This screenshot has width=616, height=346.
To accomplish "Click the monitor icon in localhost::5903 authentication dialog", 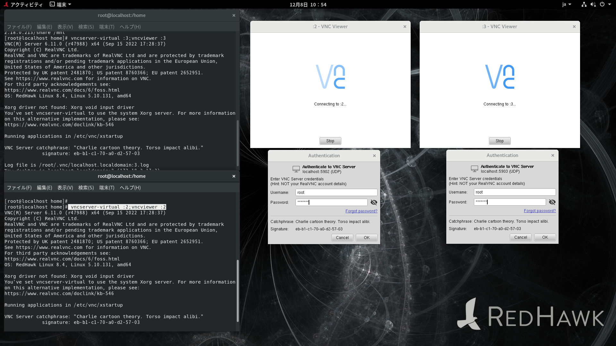I will coord(475,169).
